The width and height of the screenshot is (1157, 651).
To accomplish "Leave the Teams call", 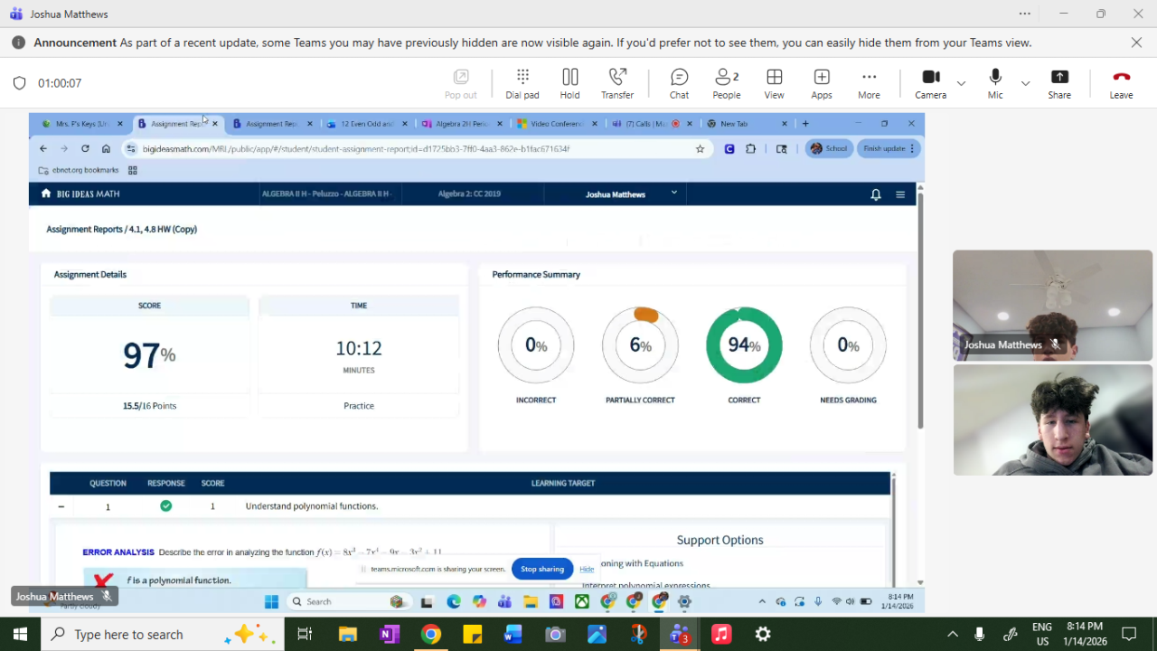I will 1121,83.
